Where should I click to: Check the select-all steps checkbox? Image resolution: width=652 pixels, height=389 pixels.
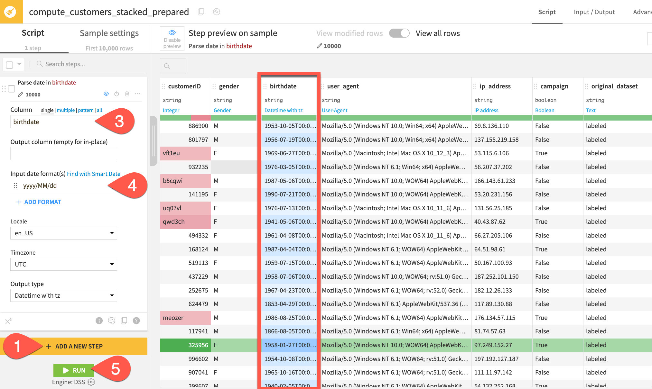(x=9, y=64)
